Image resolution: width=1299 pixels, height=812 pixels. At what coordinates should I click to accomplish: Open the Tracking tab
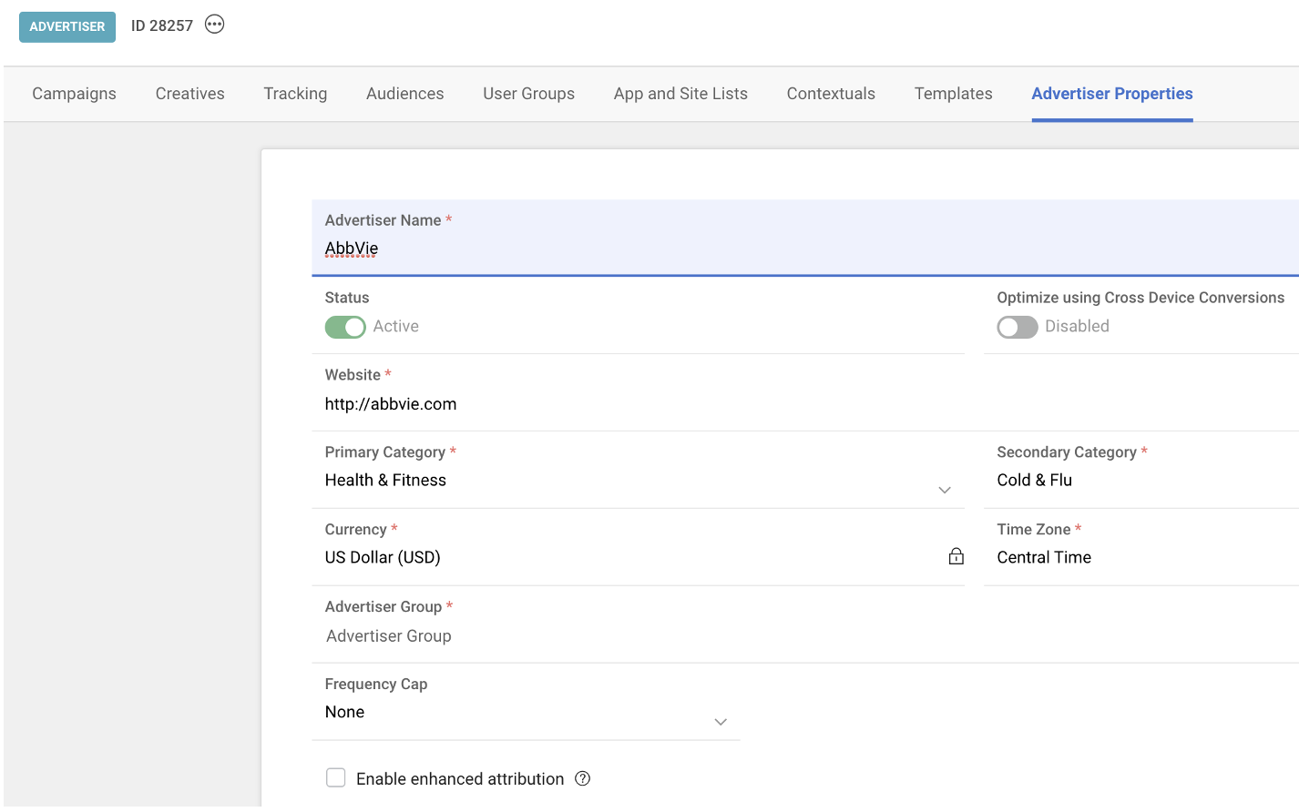295,94
